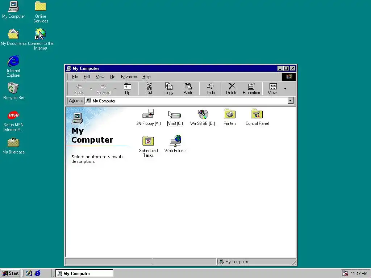Viewport: 371px width, 278px height.
Task: Click the Undo toolbar button
Action: (x=210, y=89)
